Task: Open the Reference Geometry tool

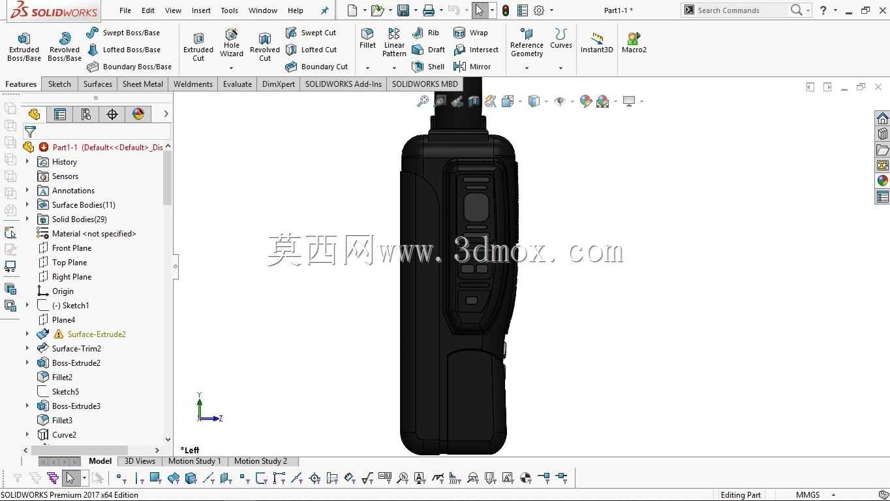Action: [527, 42]
